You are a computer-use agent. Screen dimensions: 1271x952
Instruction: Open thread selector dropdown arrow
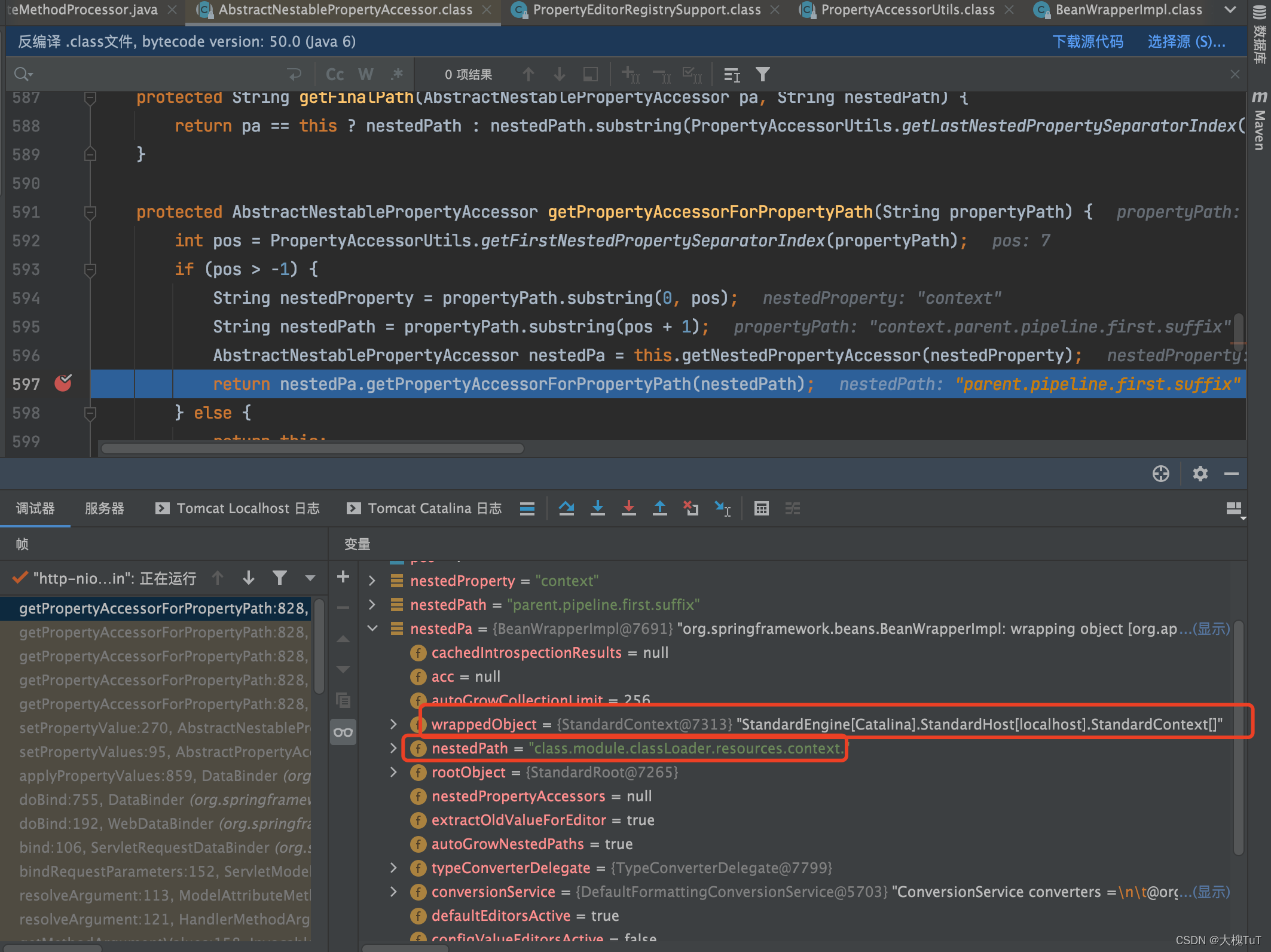pyautogui.click(x=310, y=578)
